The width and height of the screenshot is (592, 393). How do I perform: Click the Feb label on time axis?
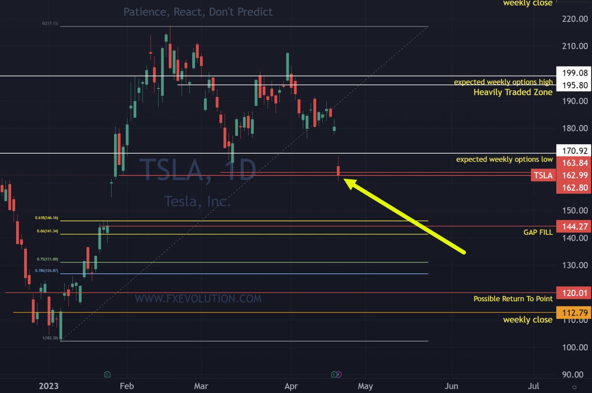(x=127, y=385)
